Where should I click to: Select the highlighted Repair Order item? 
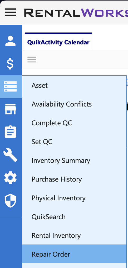[x=74, y=254]
